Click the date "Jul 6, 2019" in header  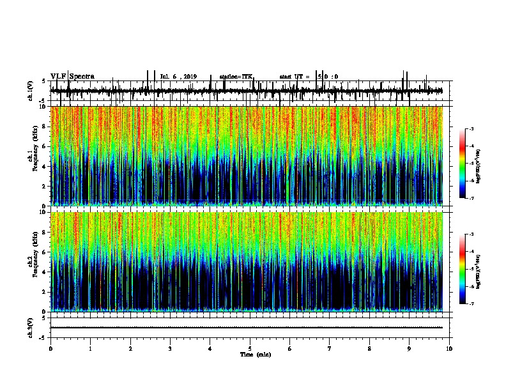178,77
